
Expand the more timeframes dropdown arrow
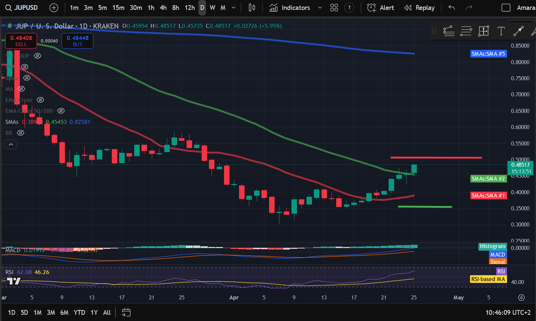coord(234,8)
